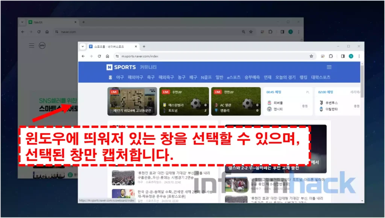
Task: Reload page in NAVER background window
Action: point(39,32)
